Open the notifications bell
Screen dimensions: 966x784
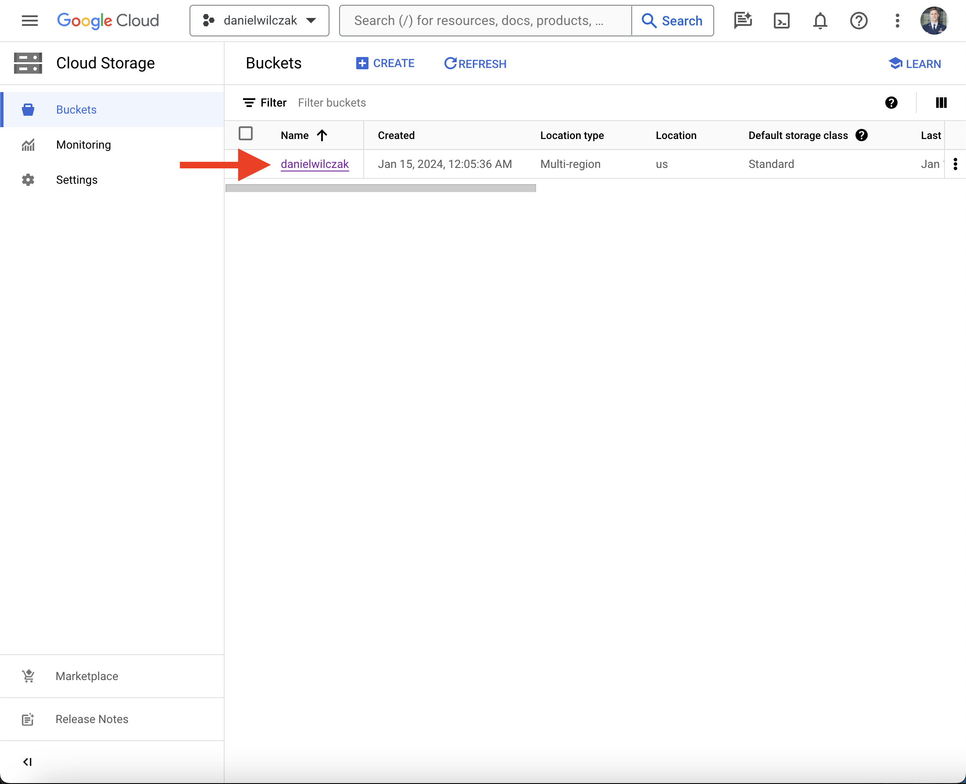pyautogui.click(x=820, y=21)
